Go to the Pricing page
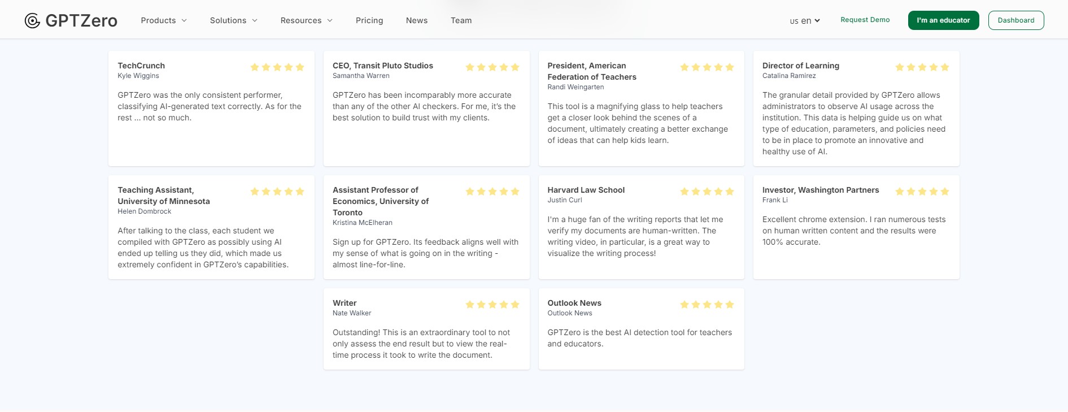This screenshot has height=412, width=1068. (369, 20)
